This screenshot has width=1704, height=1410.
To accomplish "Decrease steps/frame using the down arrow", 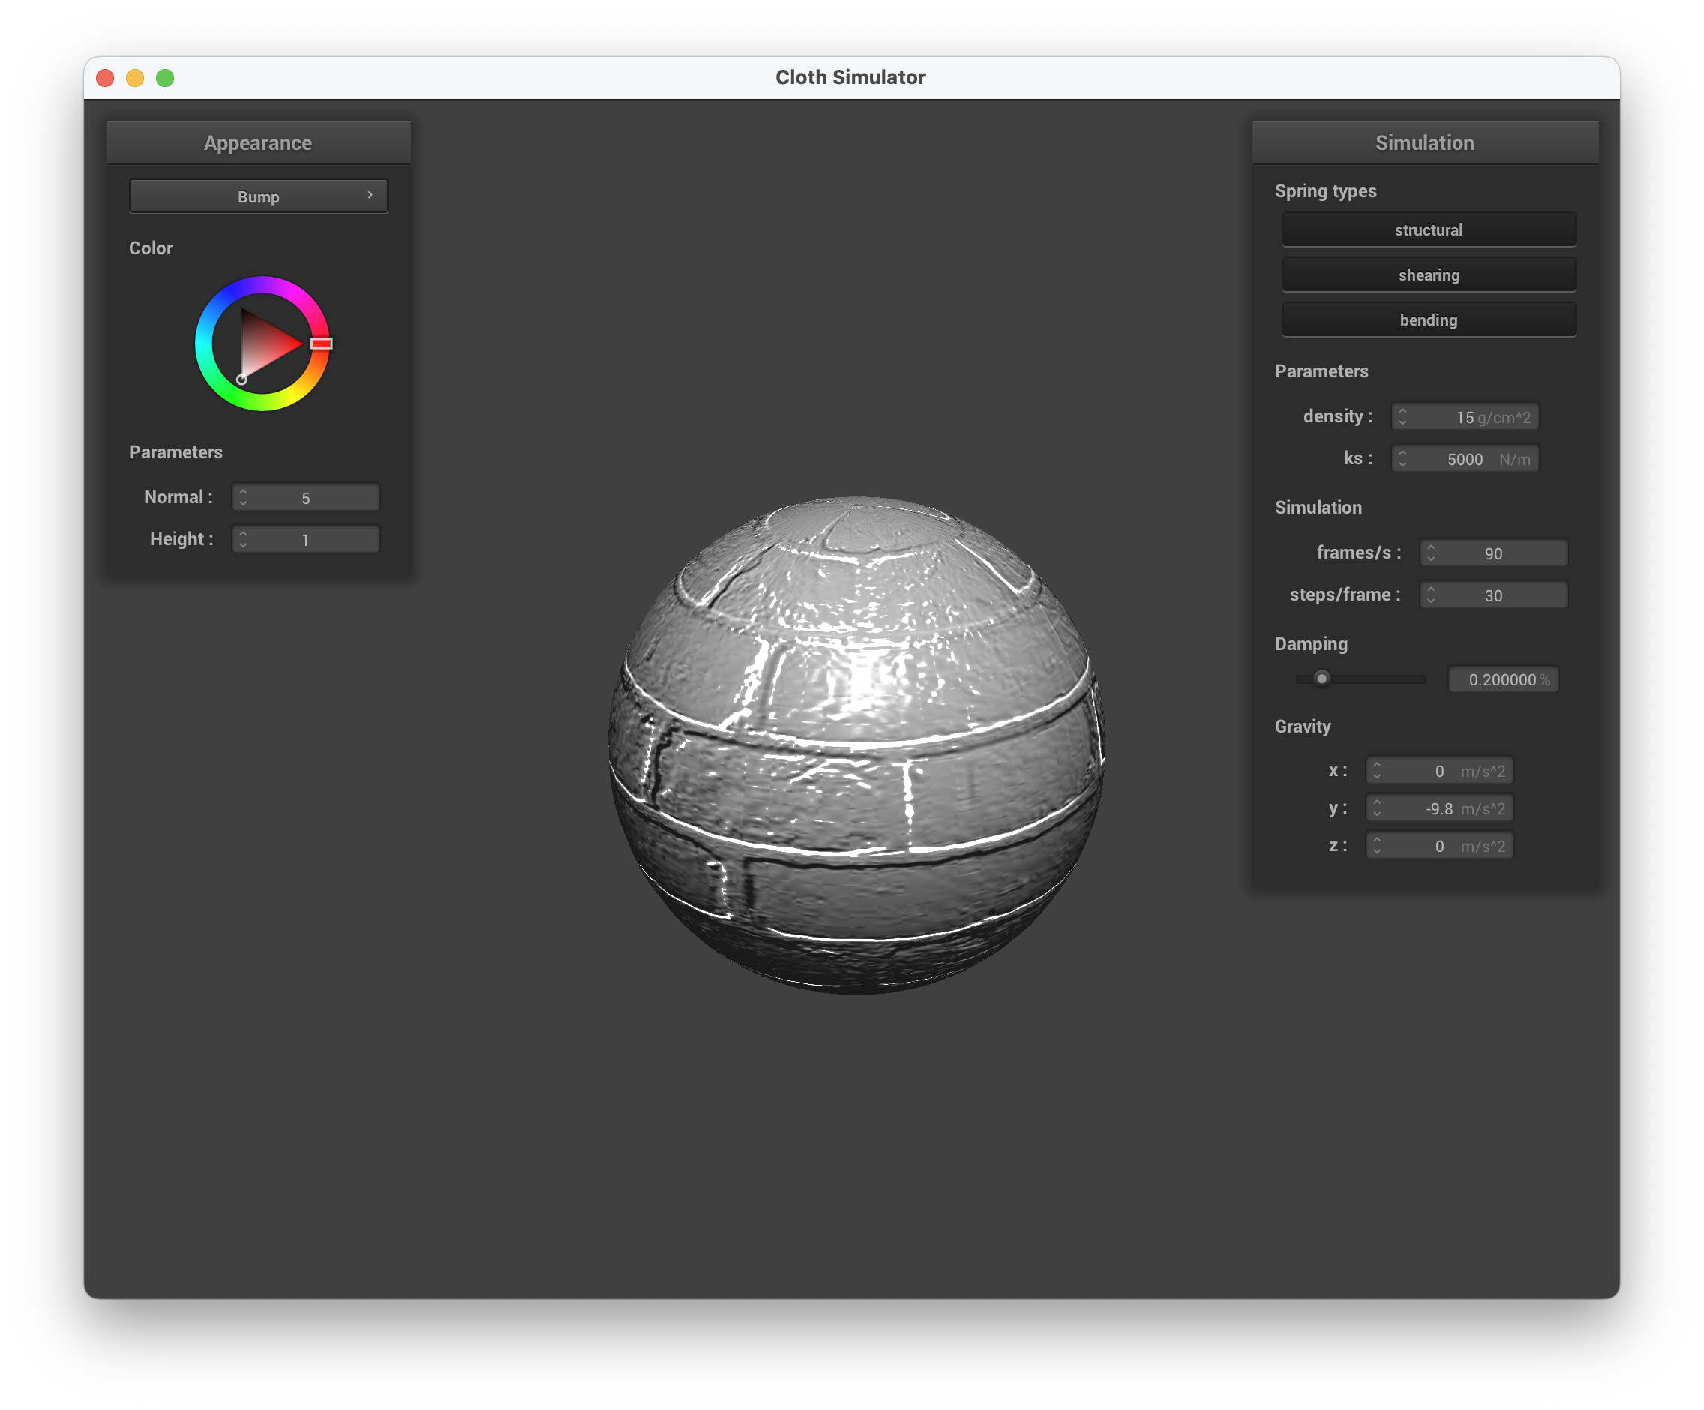I will coord(1430,601).
